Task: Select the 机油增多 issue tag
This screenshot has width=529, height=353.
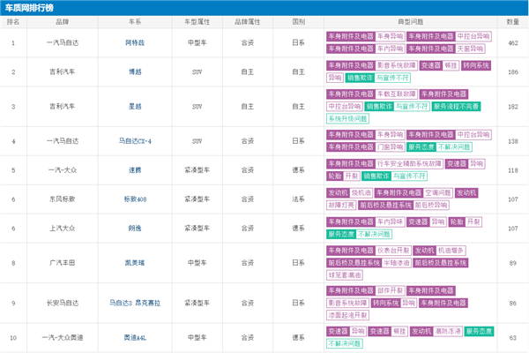Action: point(451,251)
